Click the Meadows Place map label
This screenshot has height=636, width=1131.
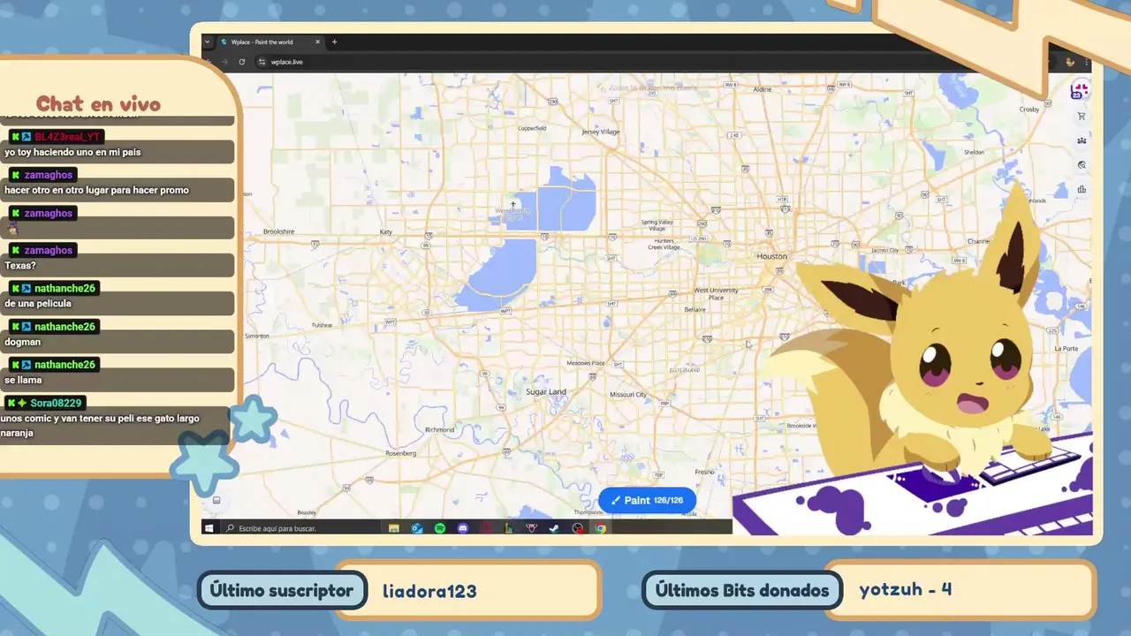point(586,363)
